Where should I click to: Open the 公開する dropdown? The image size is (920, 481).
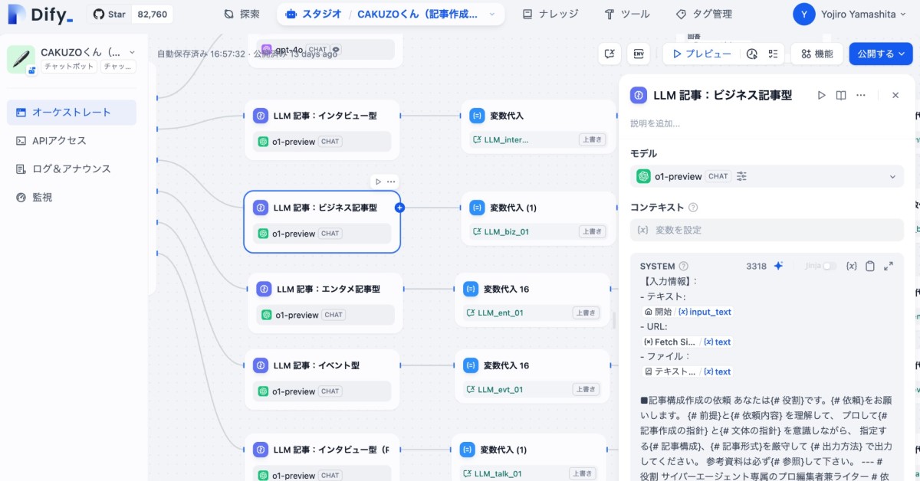(x=880, y=54)
